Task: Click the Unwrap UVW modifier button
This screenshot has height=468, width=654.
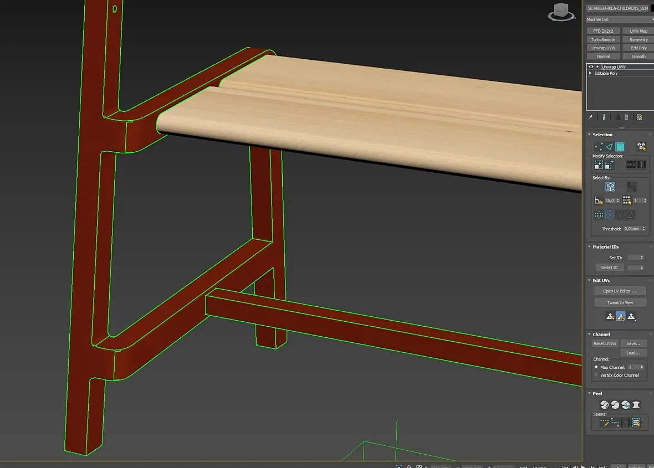Action: coord(603,48)
